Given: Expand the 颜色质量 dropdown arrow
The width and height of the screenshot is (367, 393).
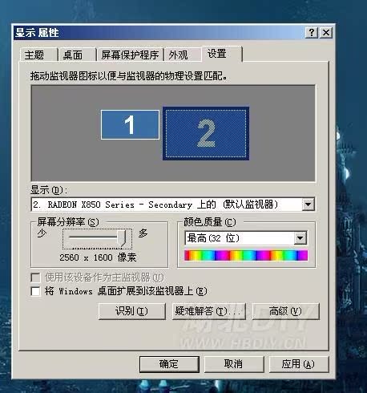Looking at the screenshot, I should tap(300, 238).
